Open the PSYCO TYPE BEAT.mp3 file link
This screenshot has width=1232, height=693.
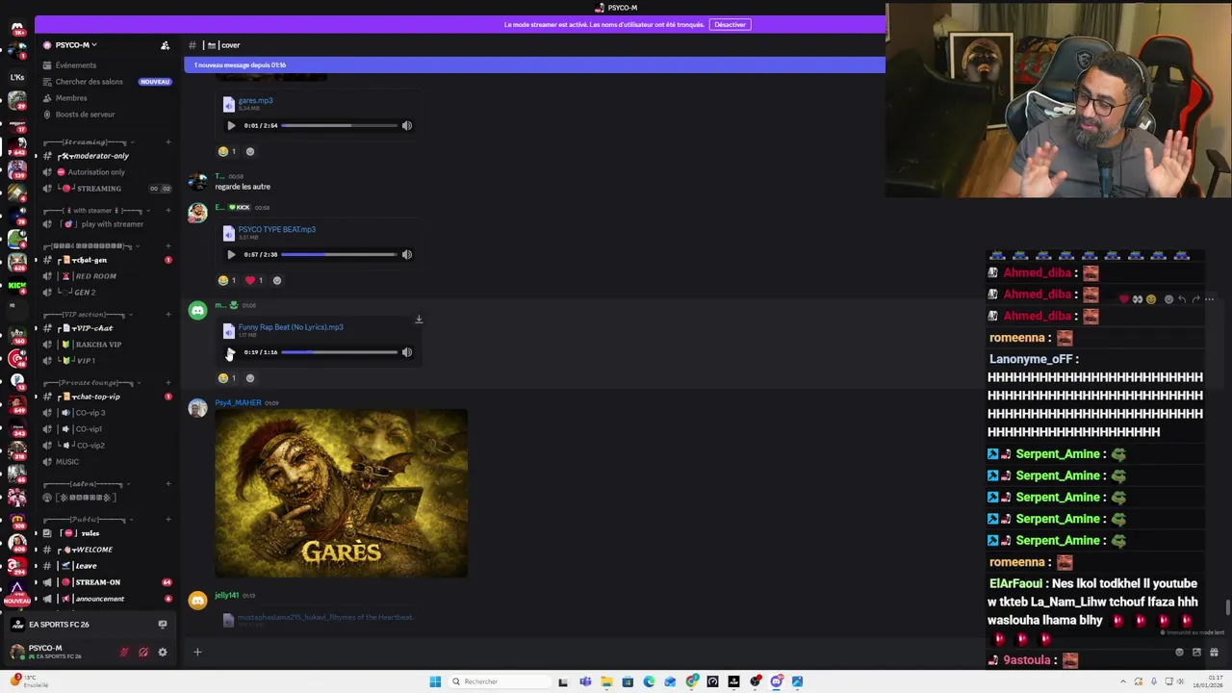click(x=276, y=229)
